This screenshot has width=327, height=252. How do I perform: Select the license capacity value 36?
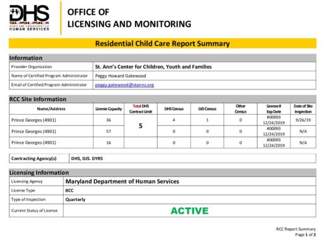(x=109, y=120)
